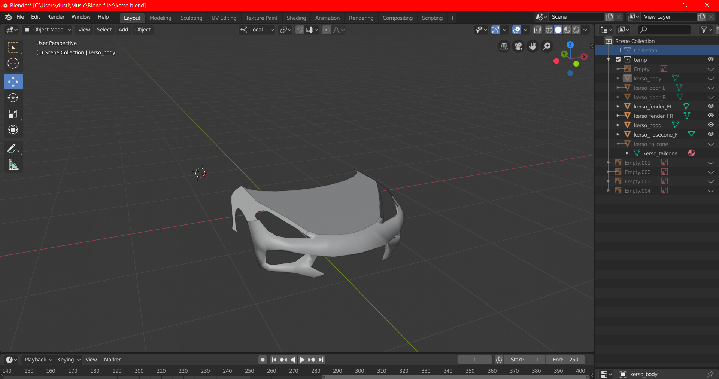Open the Local transform orientation dropdown
719x379 pixels.
257,30
